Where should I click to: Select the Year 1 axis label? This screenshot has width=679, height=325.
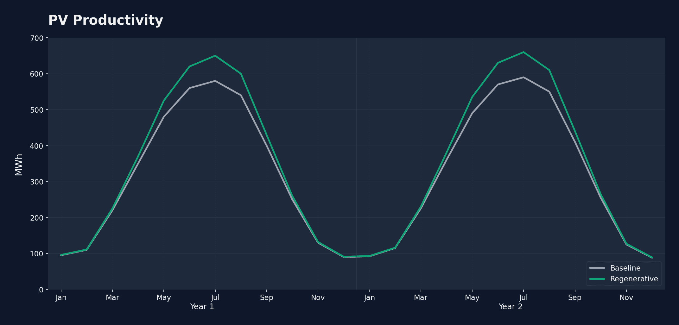pos(202,307)
